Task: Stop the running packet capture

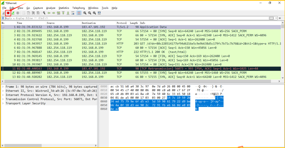Action: tap(8, 13)
